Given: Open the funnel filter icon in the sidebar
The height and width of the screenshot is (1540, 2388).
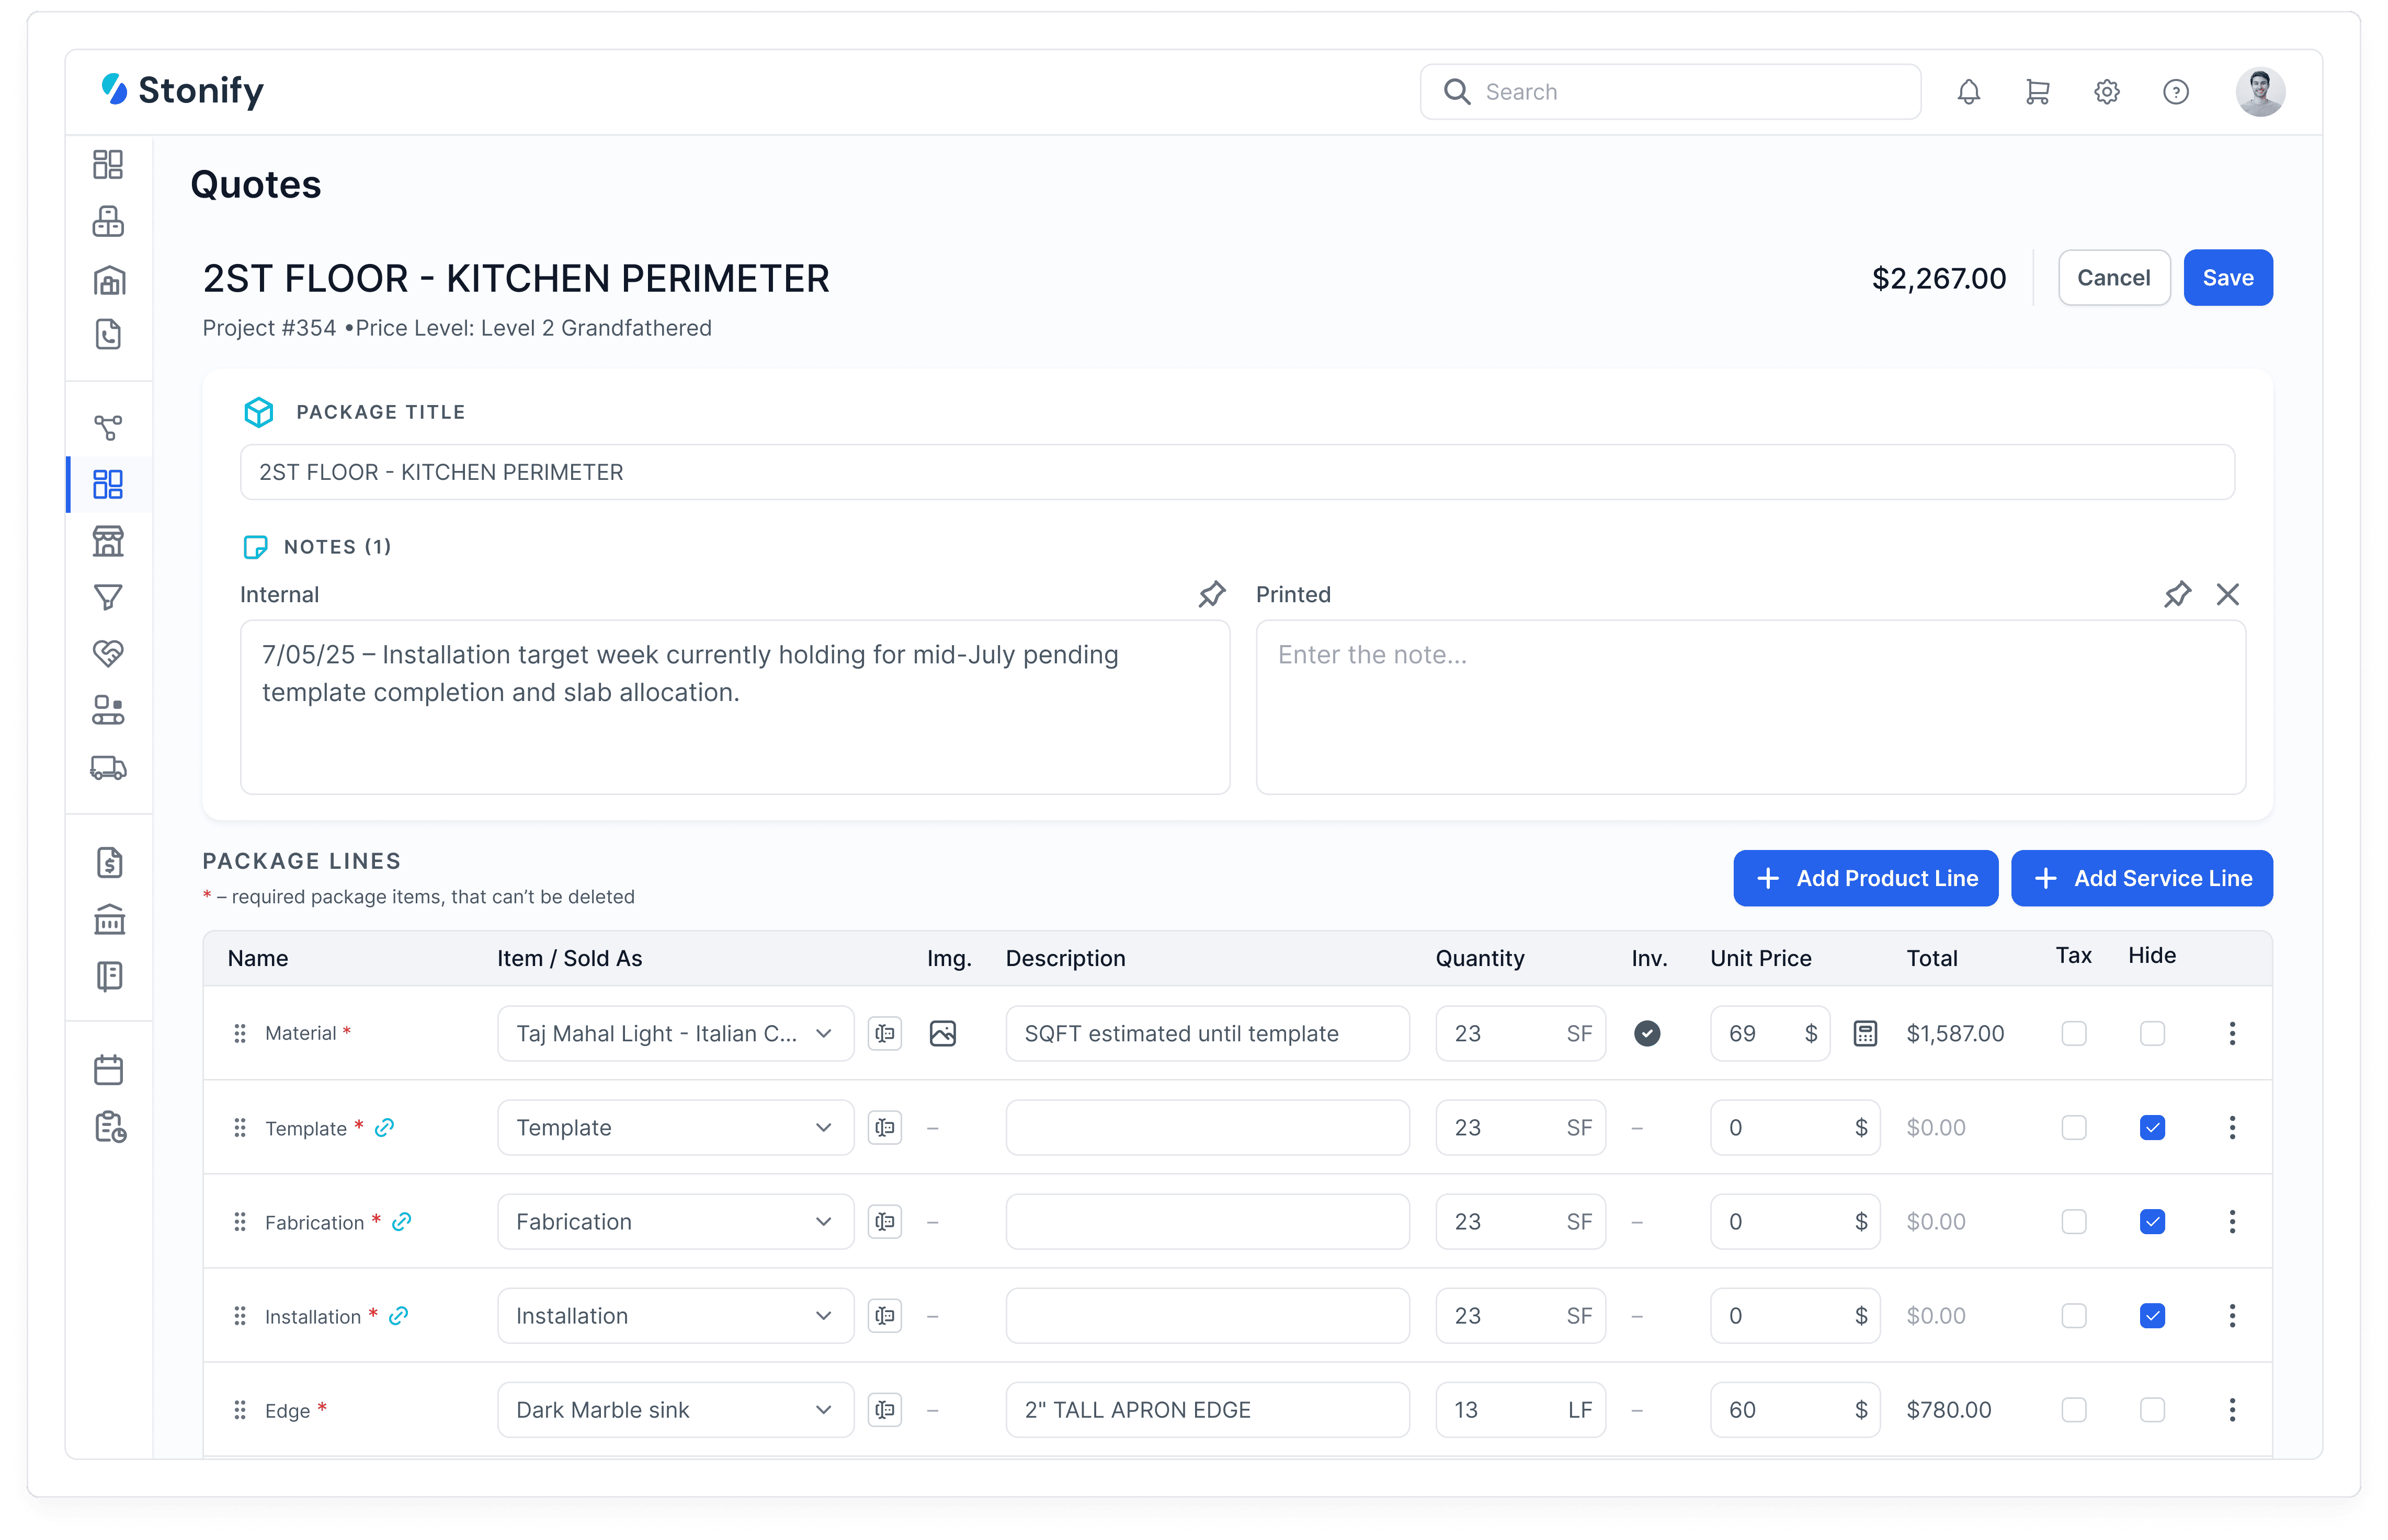Looking at the screenshot, I should tap(108, 597).
